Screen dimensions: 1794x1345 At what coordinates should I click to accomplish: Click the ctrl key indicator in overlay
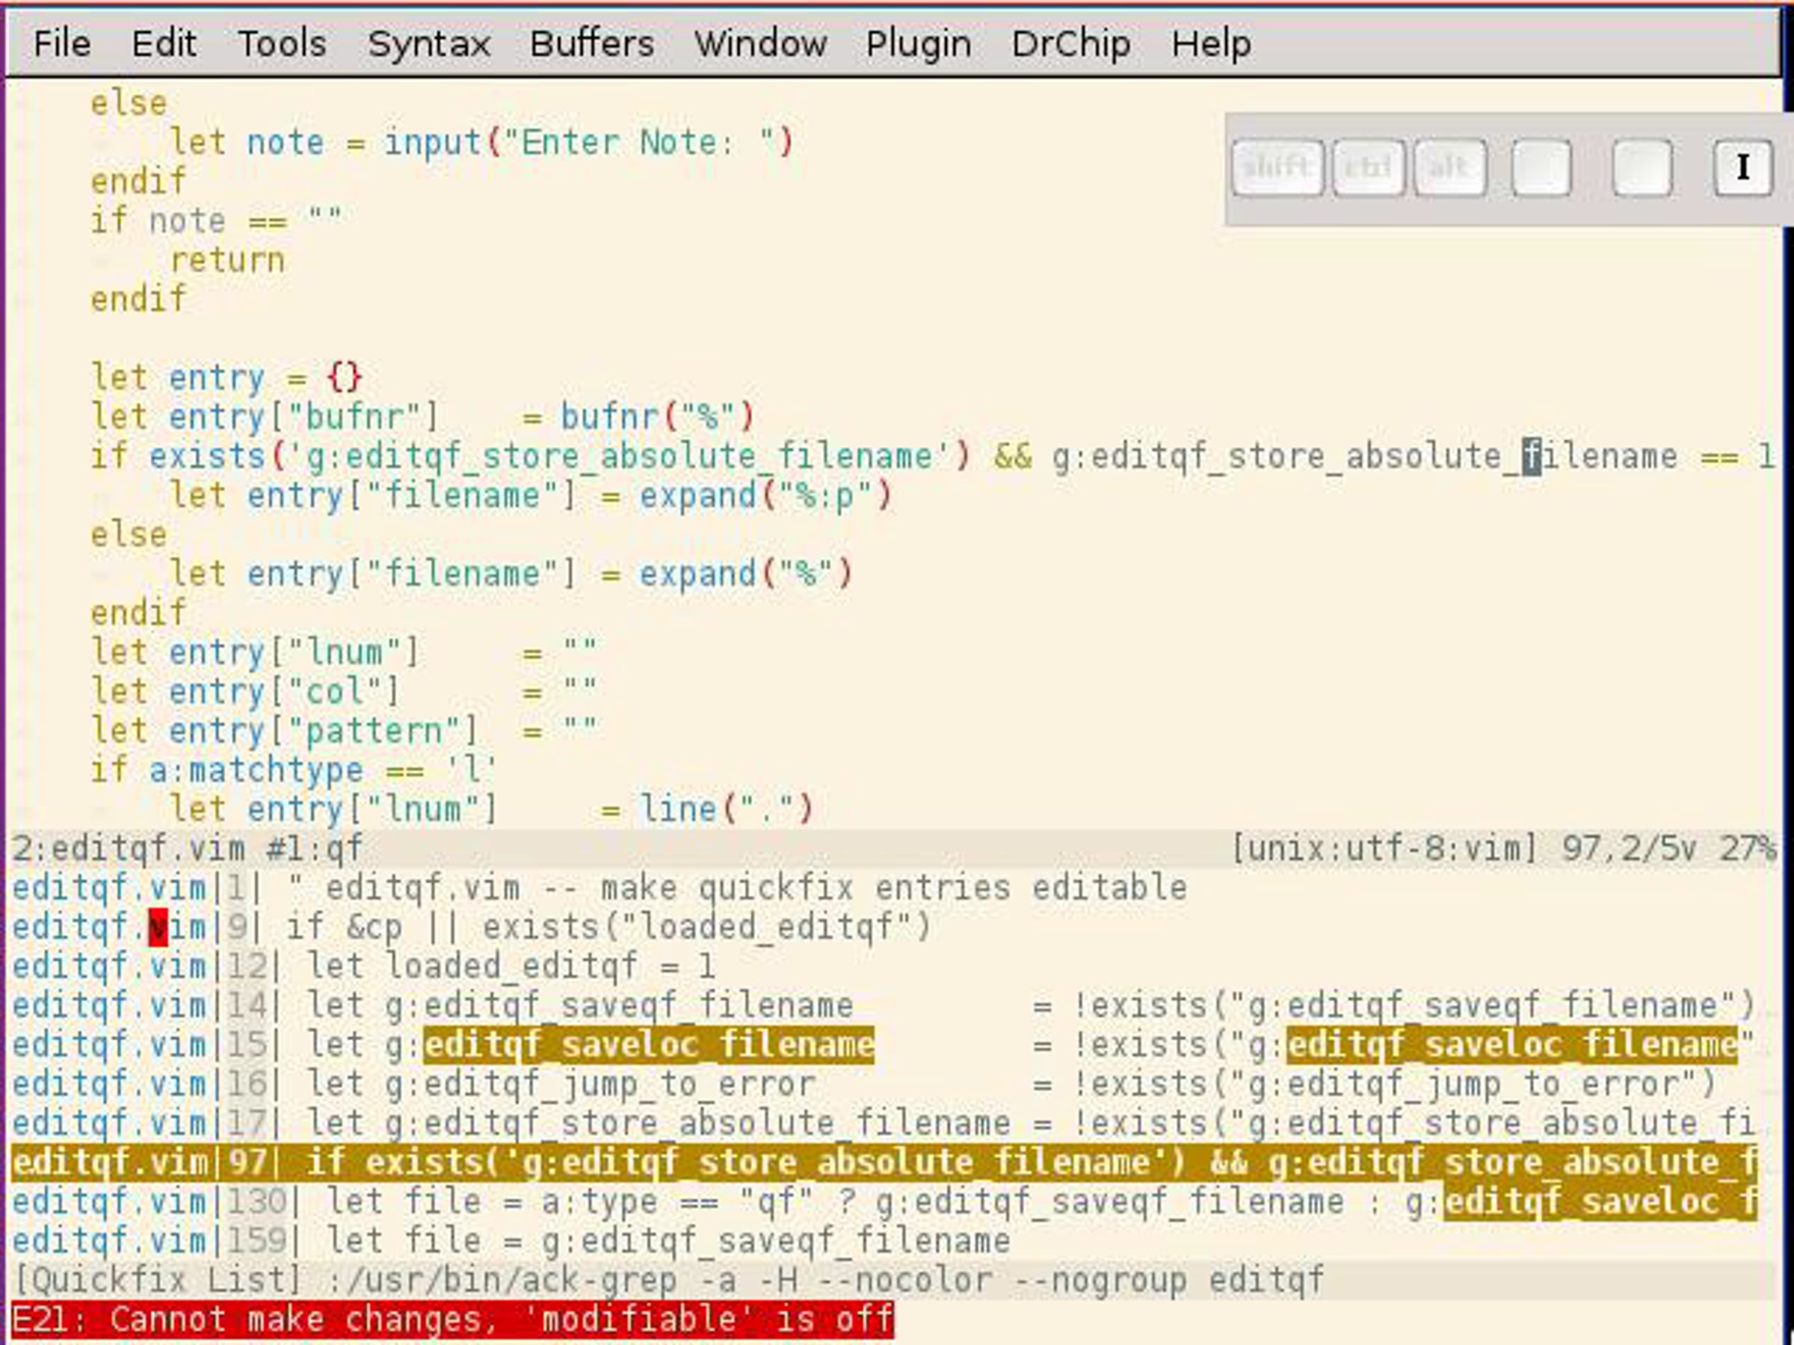1368,168
